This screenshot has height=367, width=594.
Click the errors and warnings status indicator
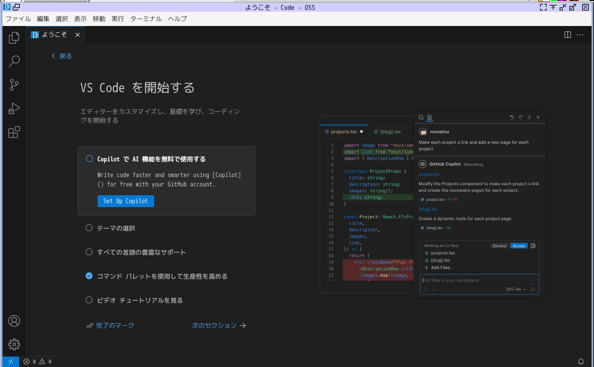click(x=37, y=362)
